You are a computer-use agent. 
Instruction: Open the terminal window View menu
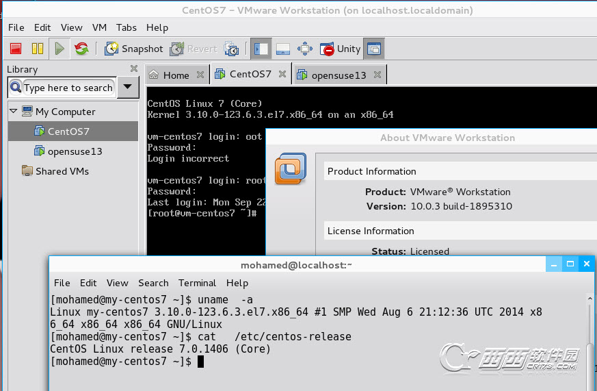[117, 283]
